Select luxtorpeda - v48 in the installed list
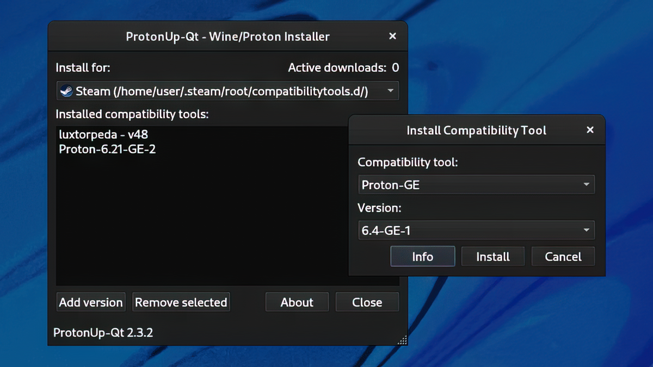Image resolution: width=653 pixels, height=367 pixels. [x=103, y=134]
